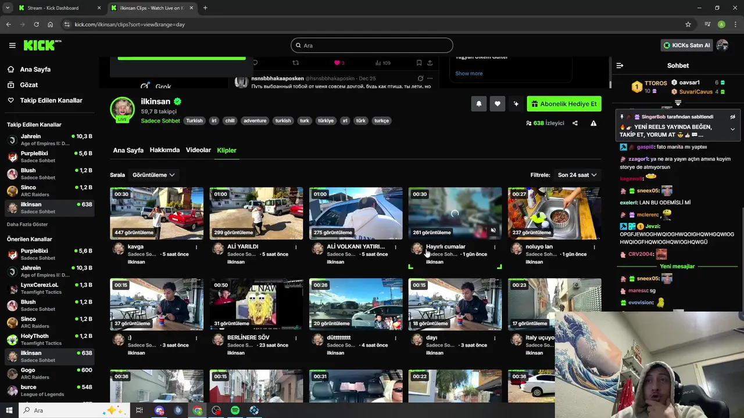Open OBS icon on the taskbar
This screenshot has height=418, width=744.
point(216,410)
